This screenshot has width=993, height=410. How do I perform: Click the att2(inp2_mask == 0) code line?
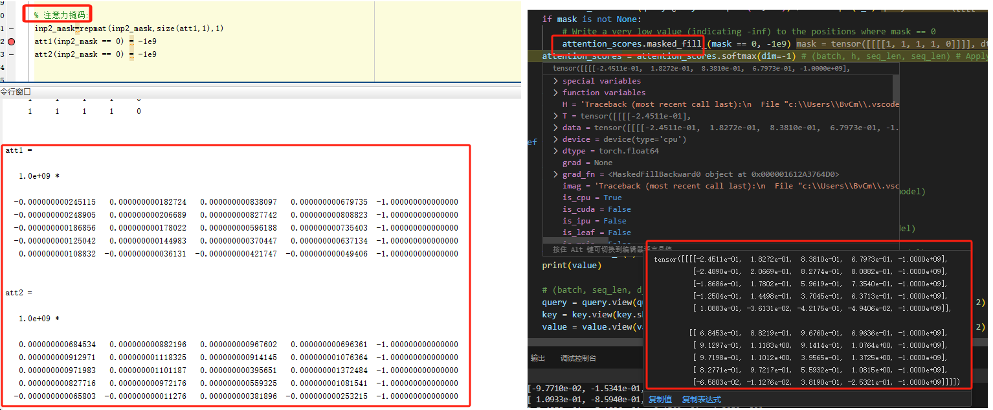click(x=95, y=54)
